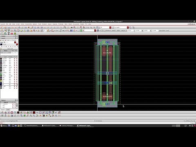Click the light bulb icon in second toolbar

pos(38,31)
